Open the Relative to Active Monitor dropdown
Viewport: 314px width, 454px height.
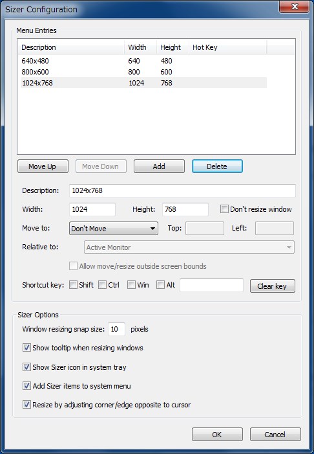tap(189, 247)
